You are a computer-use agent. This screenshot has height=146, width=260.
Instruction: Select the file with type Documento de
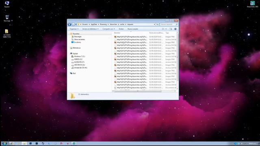pyautogui.click(x=145, y=88)
